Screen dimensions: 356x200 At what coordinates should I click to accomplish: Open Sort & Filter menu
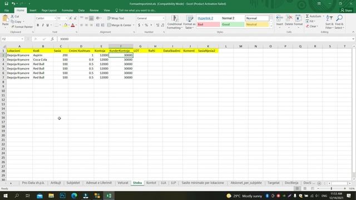pyautogui.click(x=329, y=22)
